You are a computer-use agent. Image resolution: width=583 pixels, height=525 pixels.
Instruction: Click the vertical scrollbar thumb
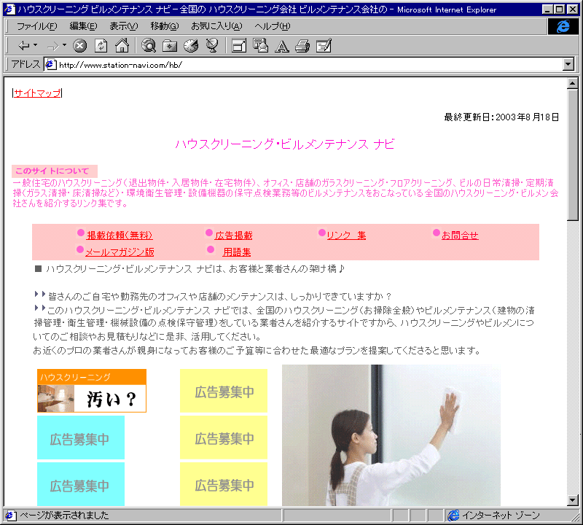(573, 155)
